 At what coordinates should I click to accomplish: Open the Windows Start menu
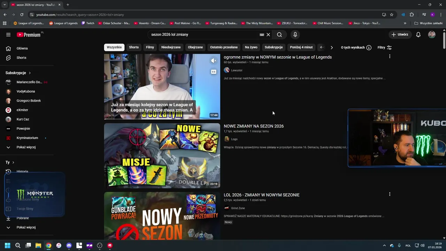tap(8, 245)
